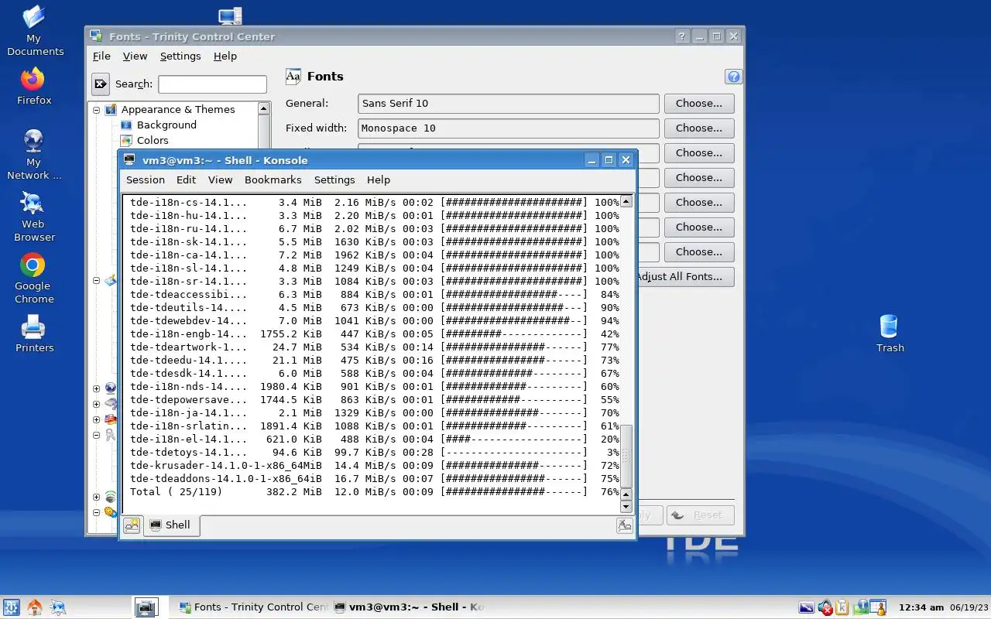Open the Bookmarks menu in Konsole
The width and height of the screenshot is (991, 619).
pyautogui.click(x=273, y=180)
